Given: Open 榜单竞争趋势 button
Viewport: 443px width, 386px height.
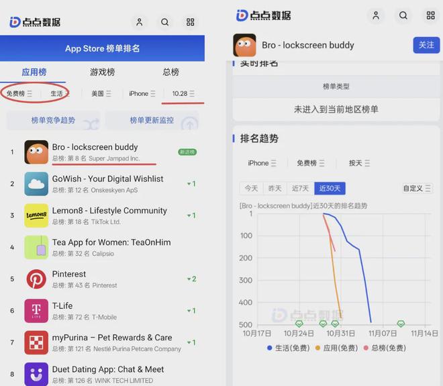Looking at the screenshot, I should pyautogui.click(x=53, y=121).
